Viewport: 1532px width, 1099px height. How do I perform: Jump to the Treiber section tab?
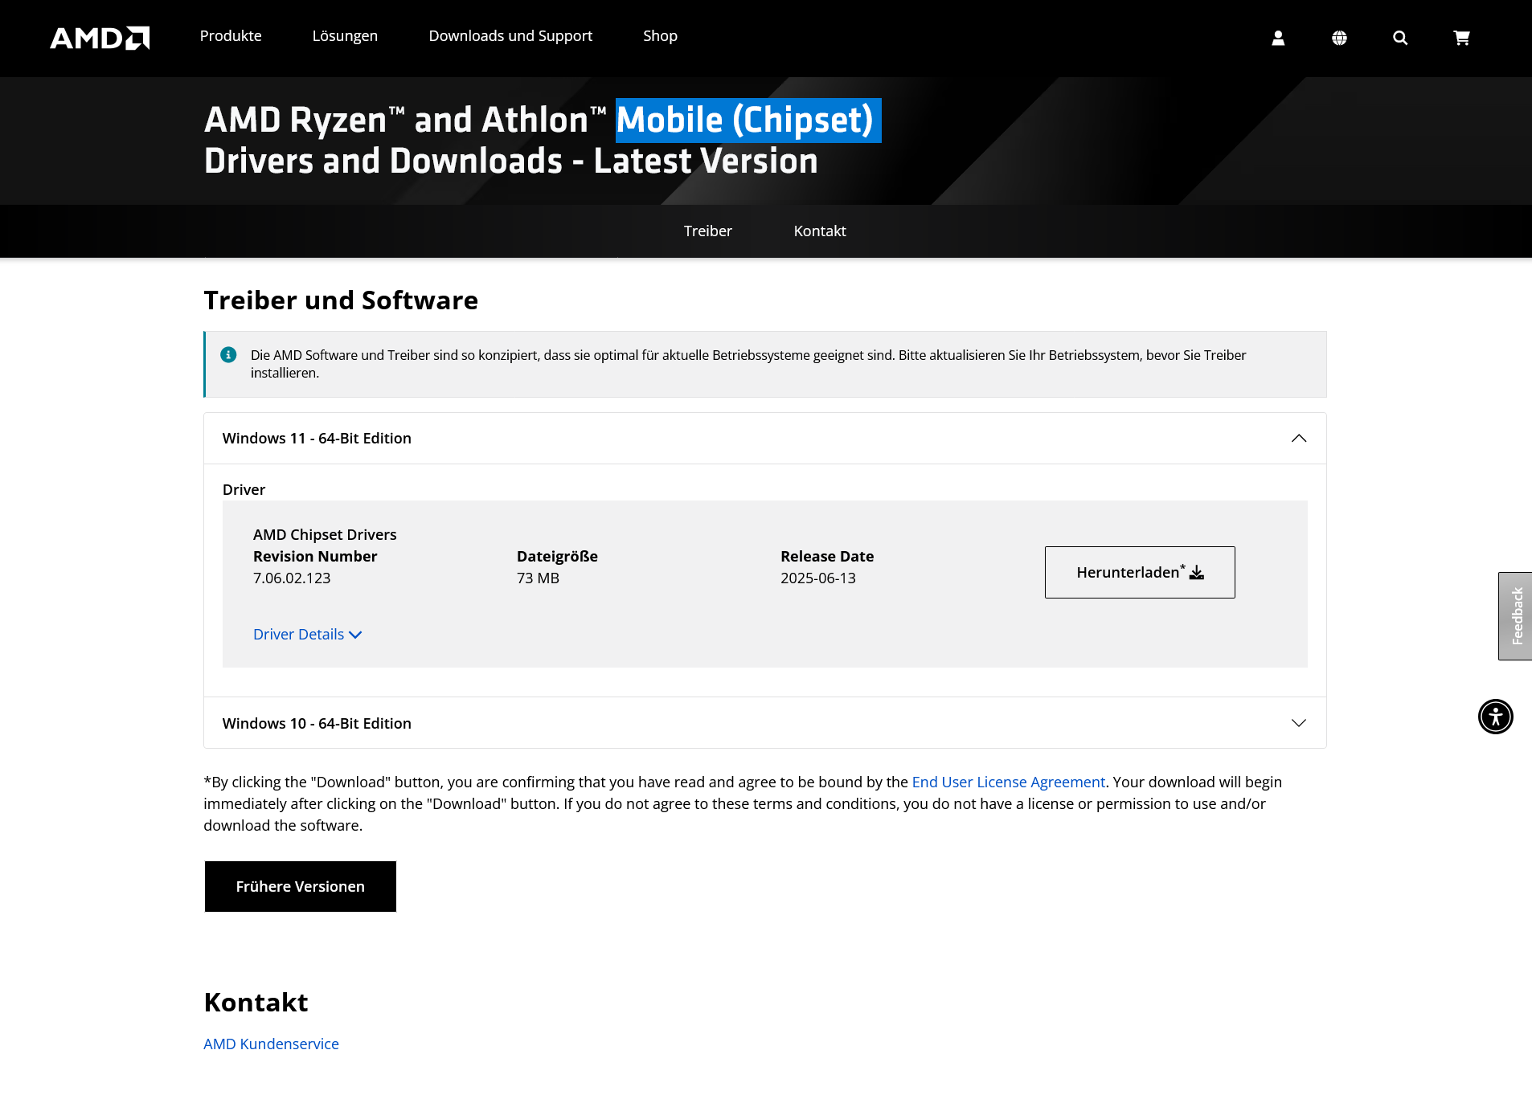707,231
